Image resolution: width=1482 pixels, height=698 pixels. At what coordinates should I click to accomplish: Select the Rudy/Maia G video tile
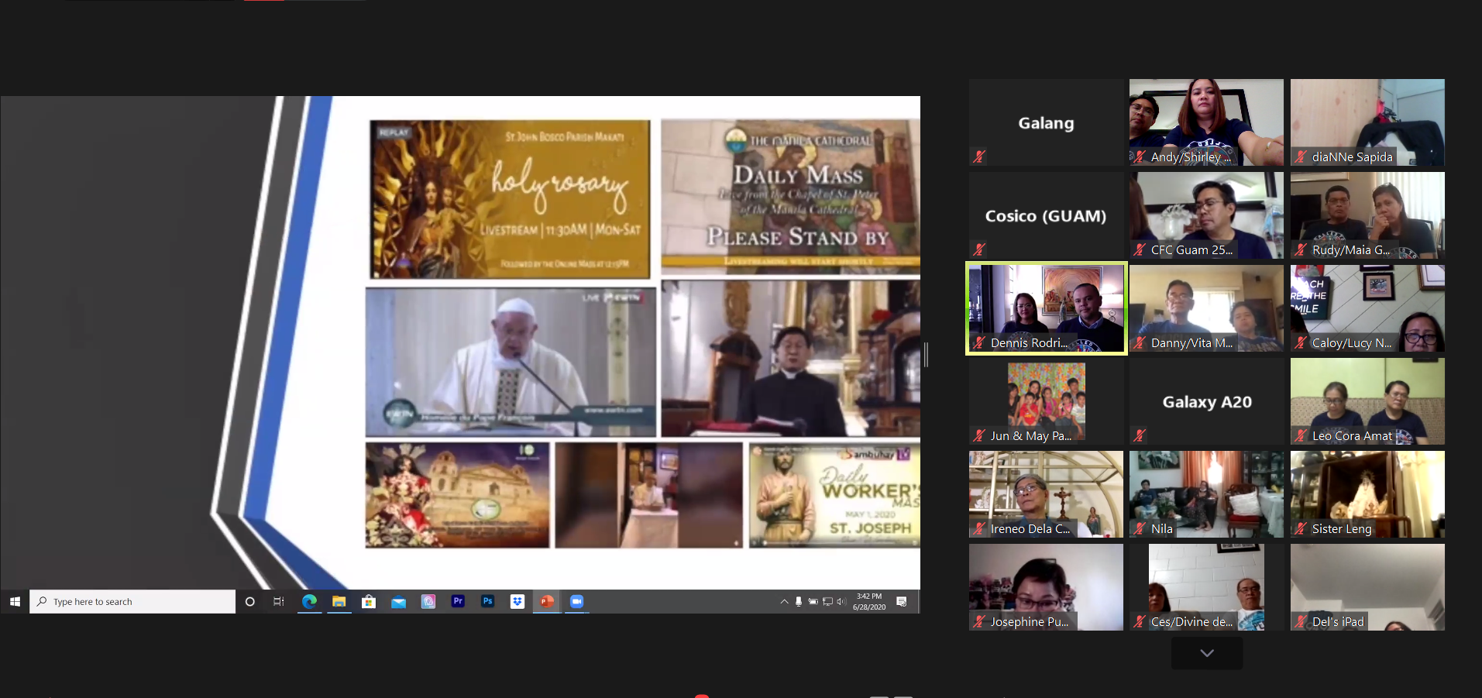pos(1367,215)
